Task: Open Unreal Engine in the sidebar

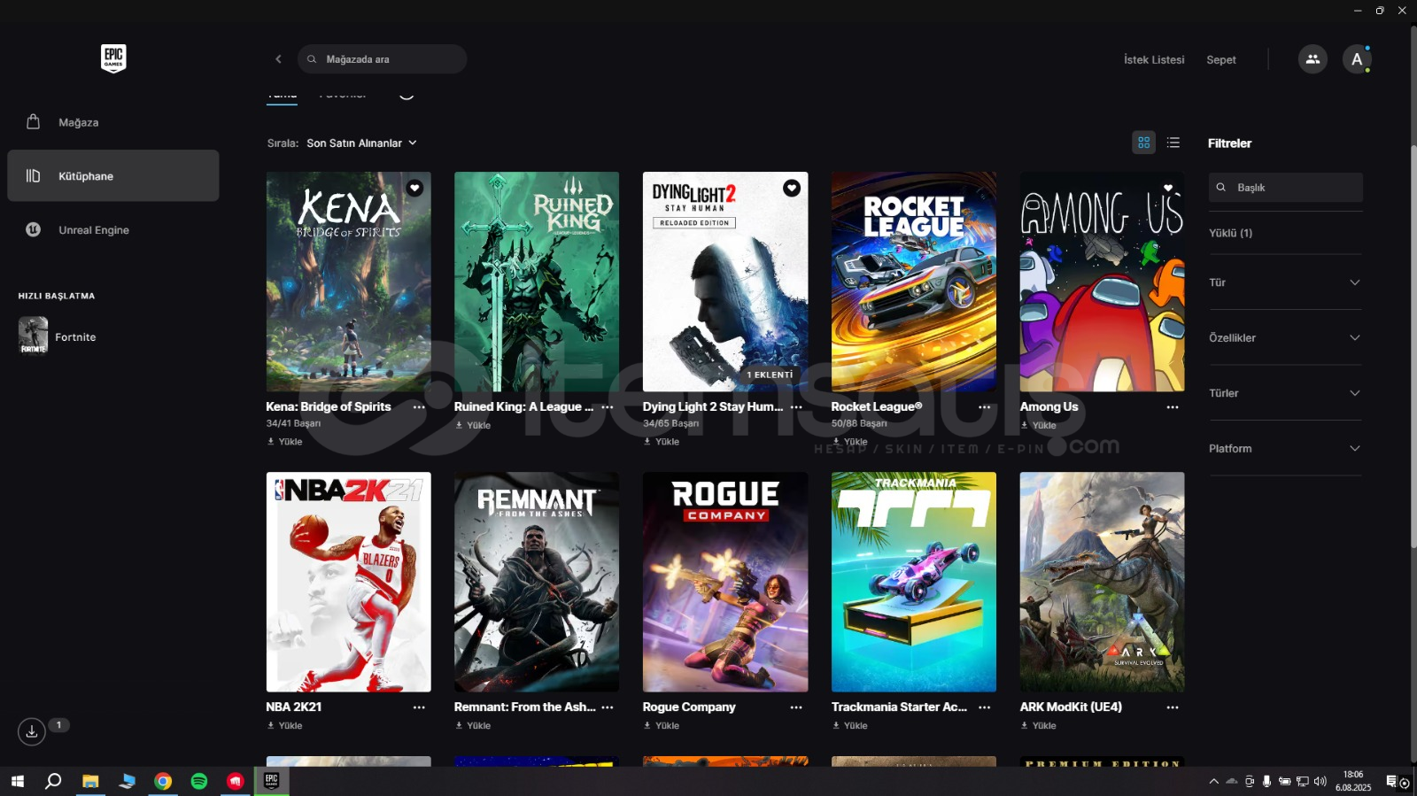Action: 113,229
